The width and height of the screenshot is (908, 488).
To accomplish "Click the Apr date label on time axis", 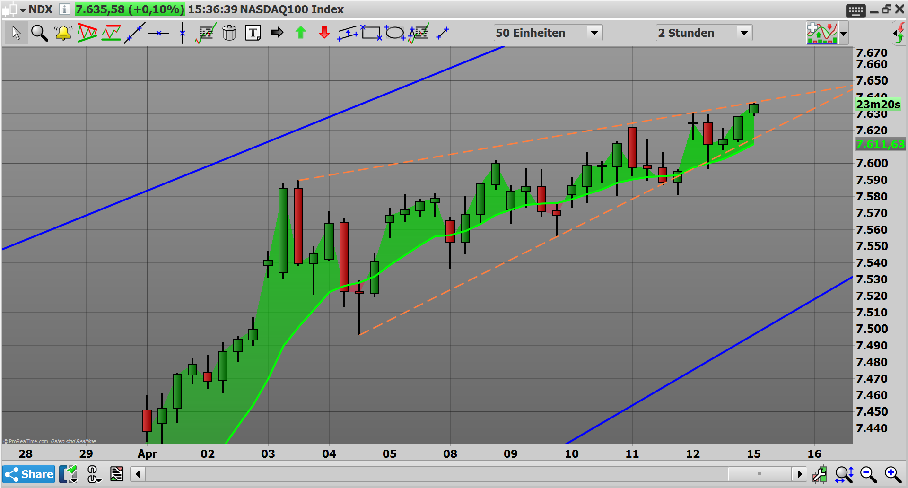I will (x=147, y=454).
